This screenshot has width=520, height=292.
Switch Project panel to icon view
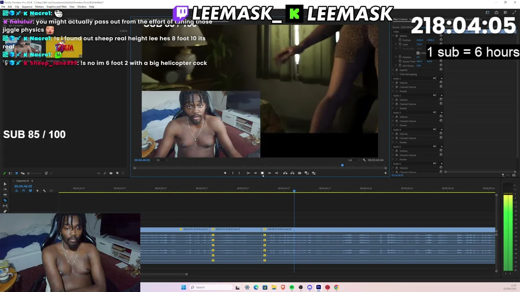[x=17, y=174]
